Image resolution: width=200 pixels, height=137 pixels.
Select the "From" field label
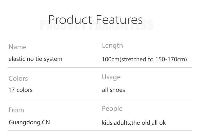(x=16, y=110)
